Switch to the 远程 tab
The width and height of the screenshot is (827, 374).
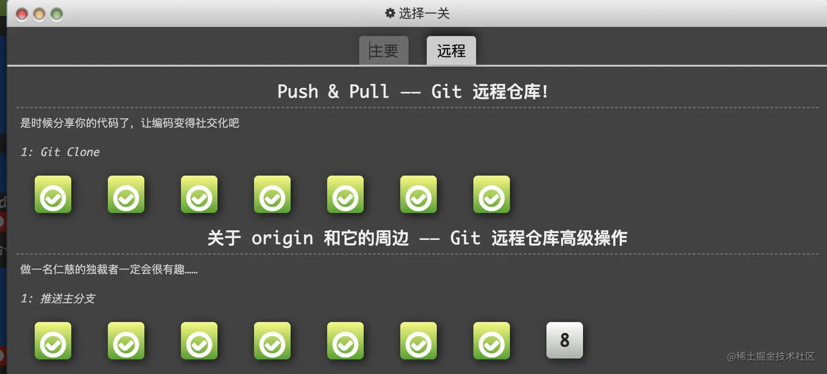[451, 51]
